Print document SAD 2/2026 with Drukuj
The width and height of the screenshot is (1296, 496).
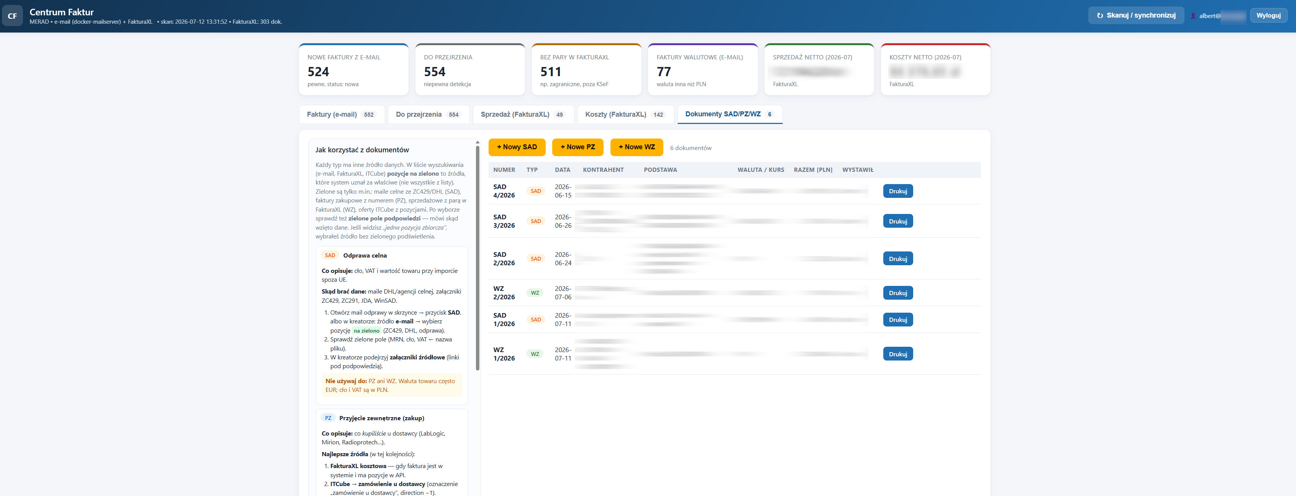(897, 259)
